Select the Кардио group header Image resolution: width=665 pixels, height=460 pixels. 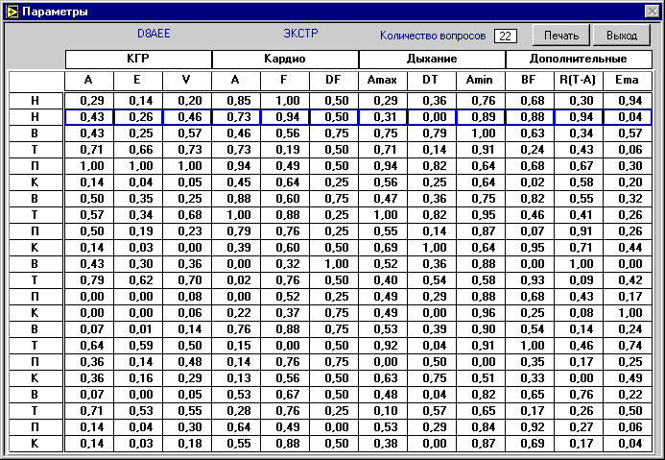[285, 59]
